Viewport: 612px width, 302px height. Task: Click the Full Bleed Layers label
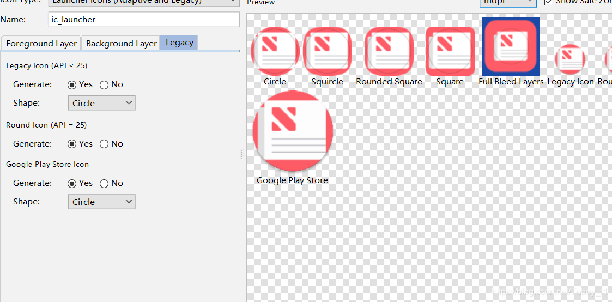point(511,82)
